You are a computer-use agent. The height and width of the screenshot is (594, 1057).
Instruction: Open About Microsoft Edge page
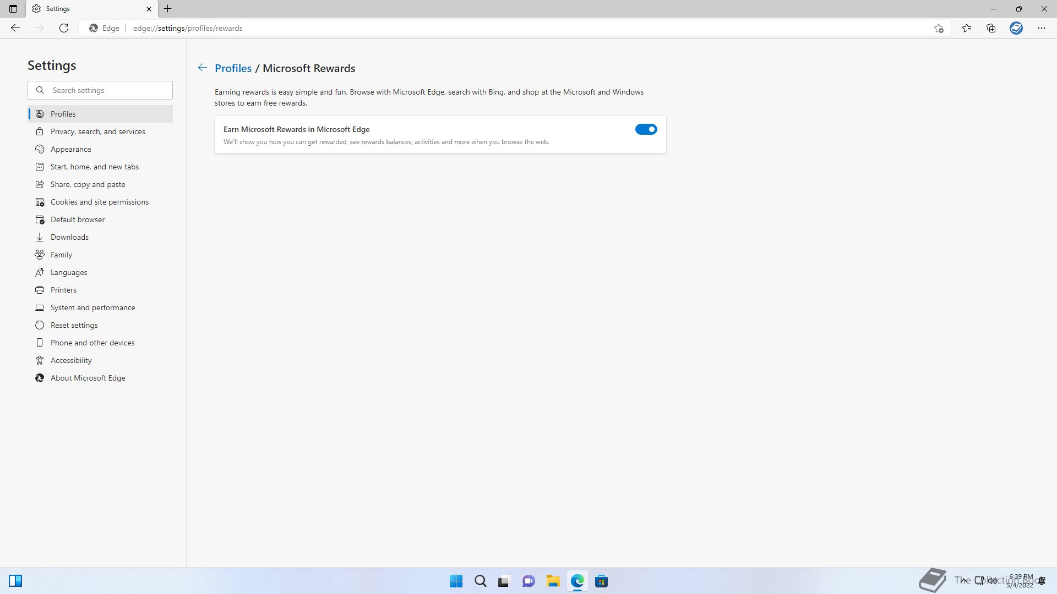pyautogui.click(x=100, y=378)
